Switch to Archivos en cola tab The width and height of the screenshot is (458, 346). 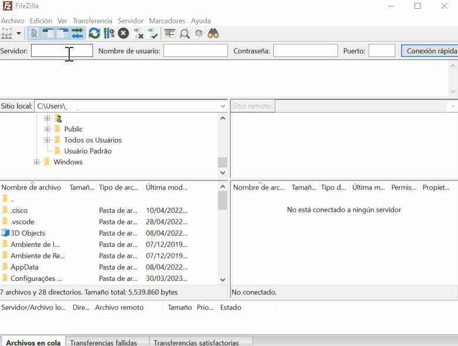click(x=33, y=342)
